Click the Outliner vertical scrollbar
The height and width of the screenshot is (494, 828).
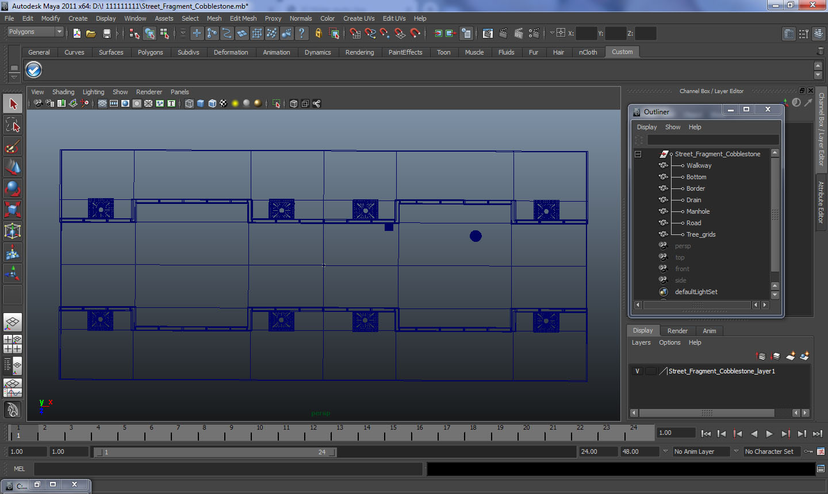click(775, 214)
